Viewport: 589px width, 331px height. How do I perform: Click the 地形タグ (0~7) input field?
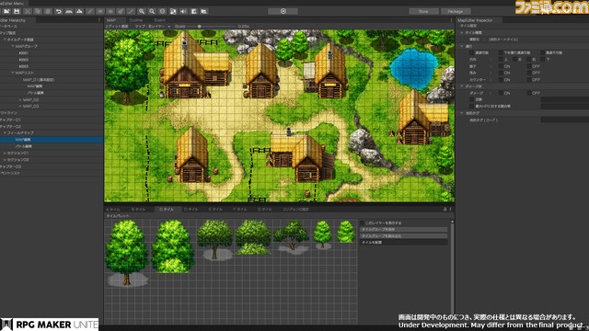click(x=564, y=120)
